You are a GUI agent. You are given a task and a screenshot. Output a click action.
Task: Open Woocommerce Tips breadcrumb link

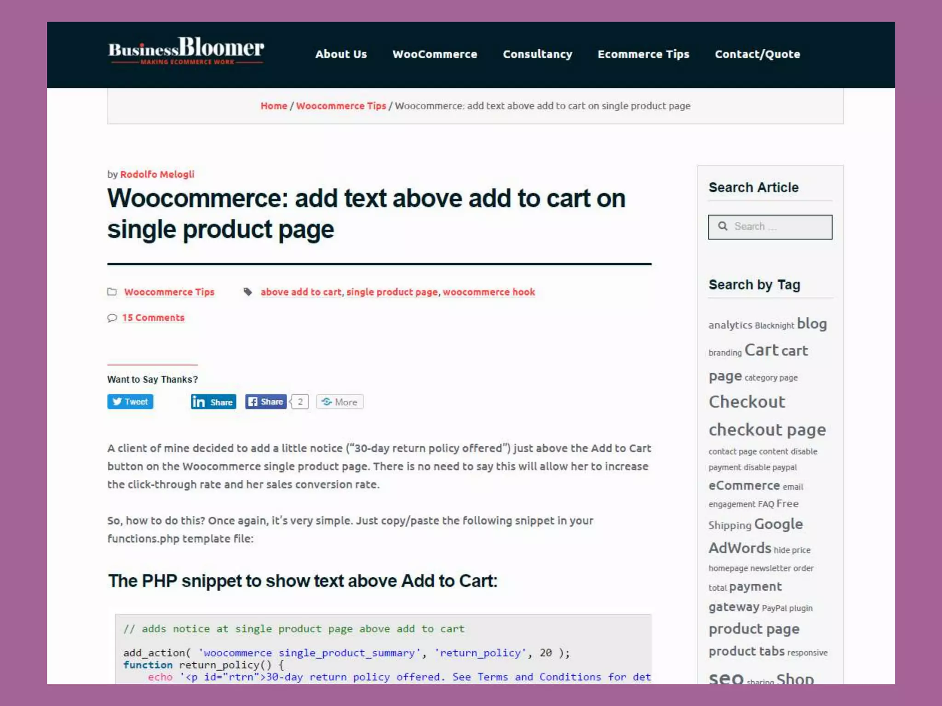341,106
